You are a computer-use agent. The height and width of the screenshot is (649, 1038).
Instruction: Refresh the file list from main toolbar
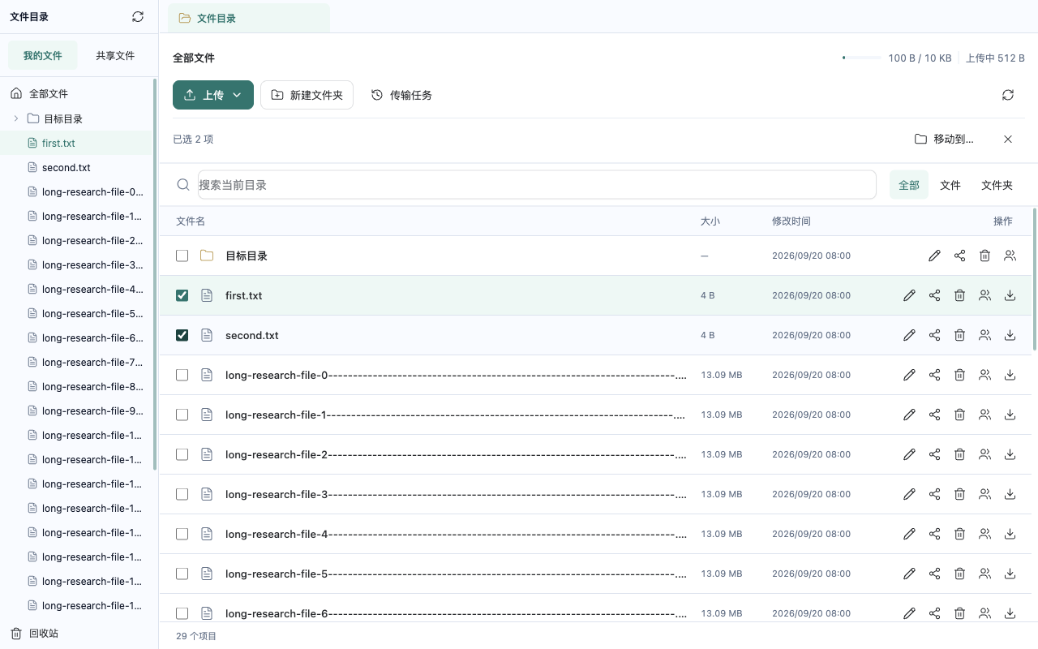tap(1008, 95)
